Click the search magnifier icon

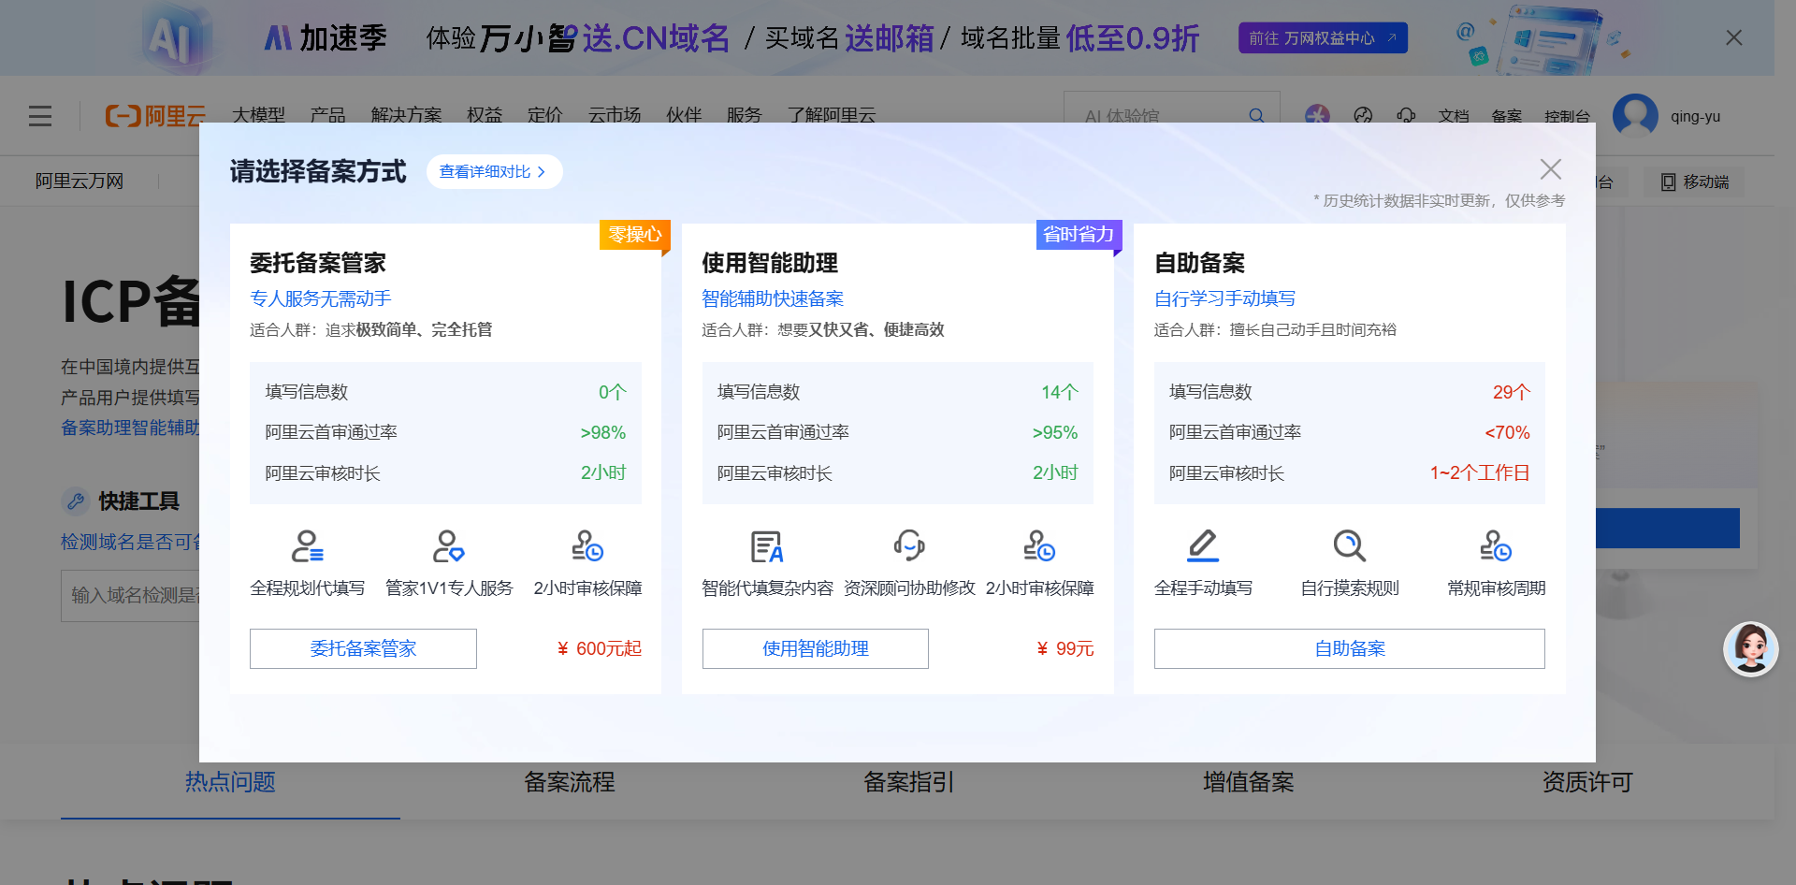(x=1256, y=116)
